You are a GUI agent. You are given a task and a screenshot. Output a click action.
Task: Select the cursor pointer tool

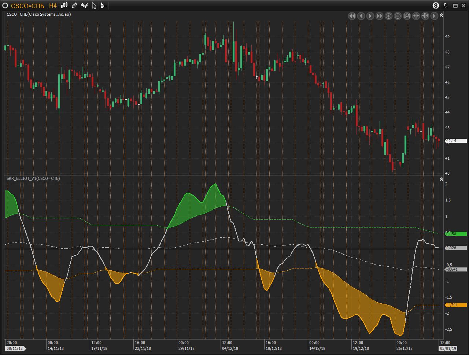tap(94, 5)
